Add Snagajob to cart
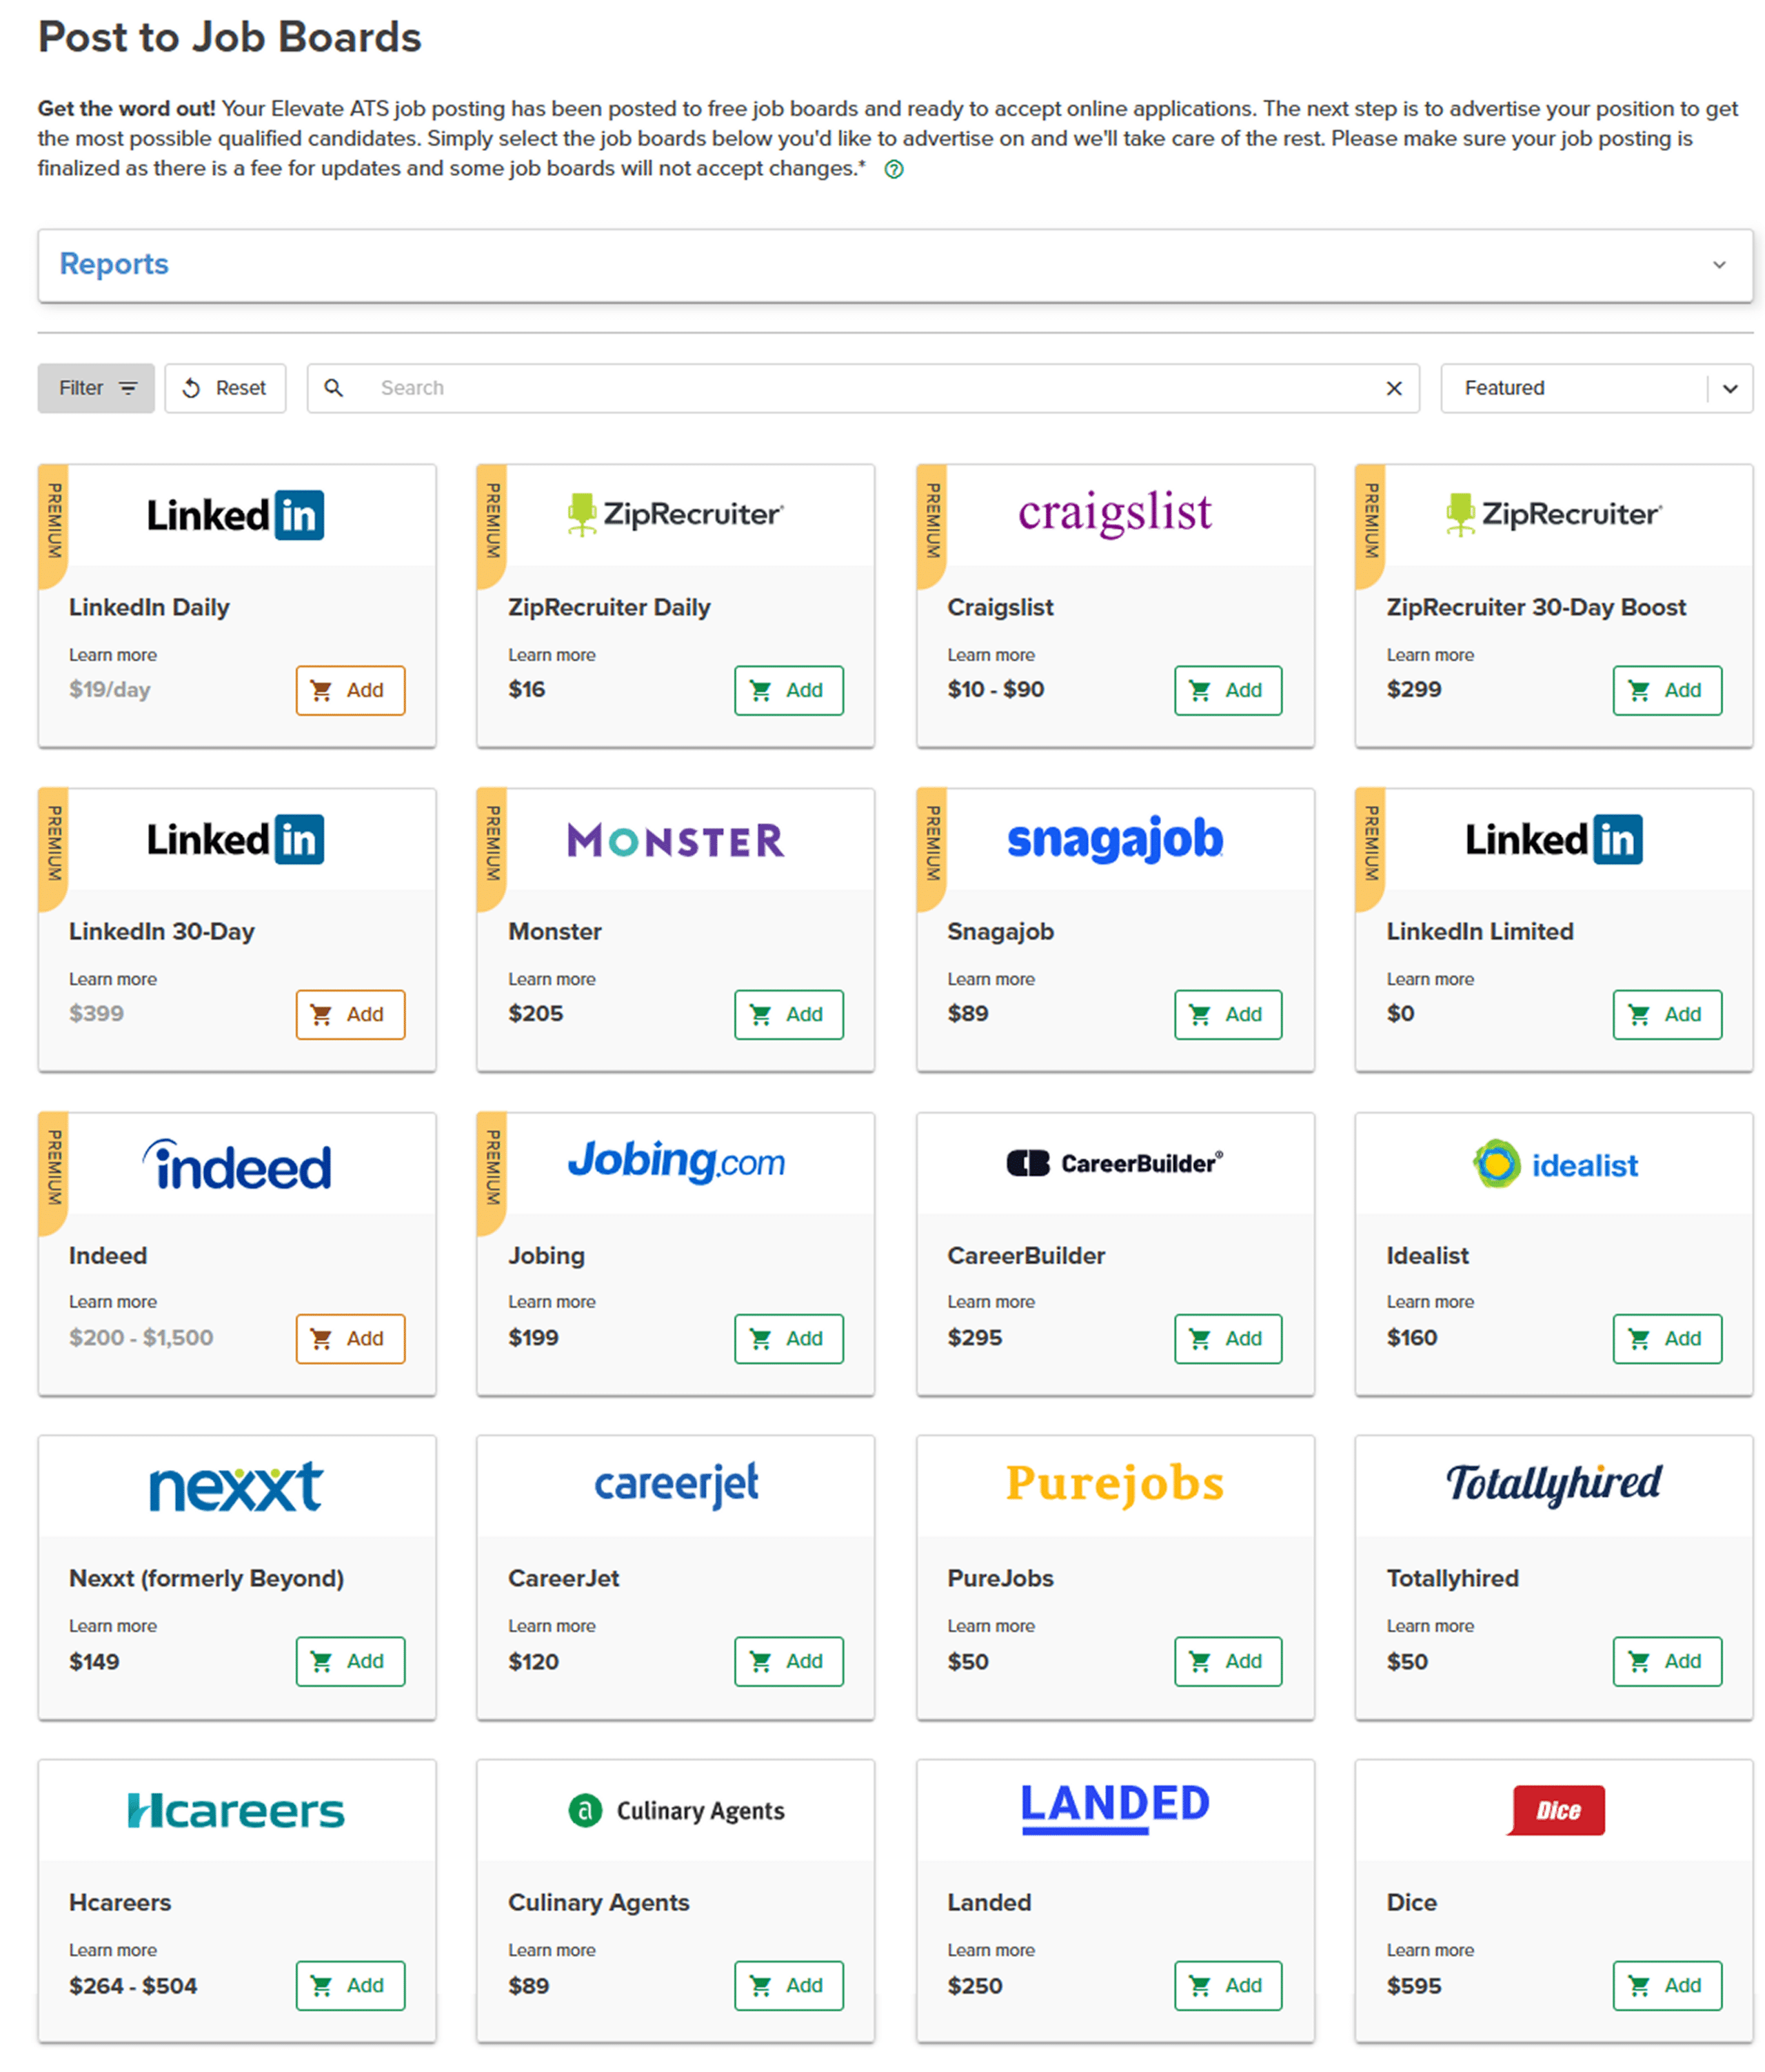 [x=1227, y=1014]
